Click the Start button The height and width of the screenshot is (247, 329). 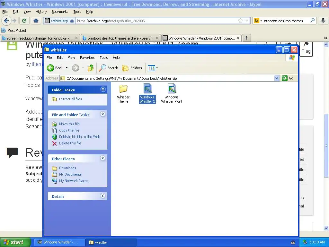[15, 242]
